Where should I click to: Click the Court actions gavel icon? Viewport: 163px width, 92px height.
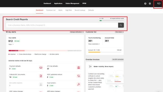point(79,84)
